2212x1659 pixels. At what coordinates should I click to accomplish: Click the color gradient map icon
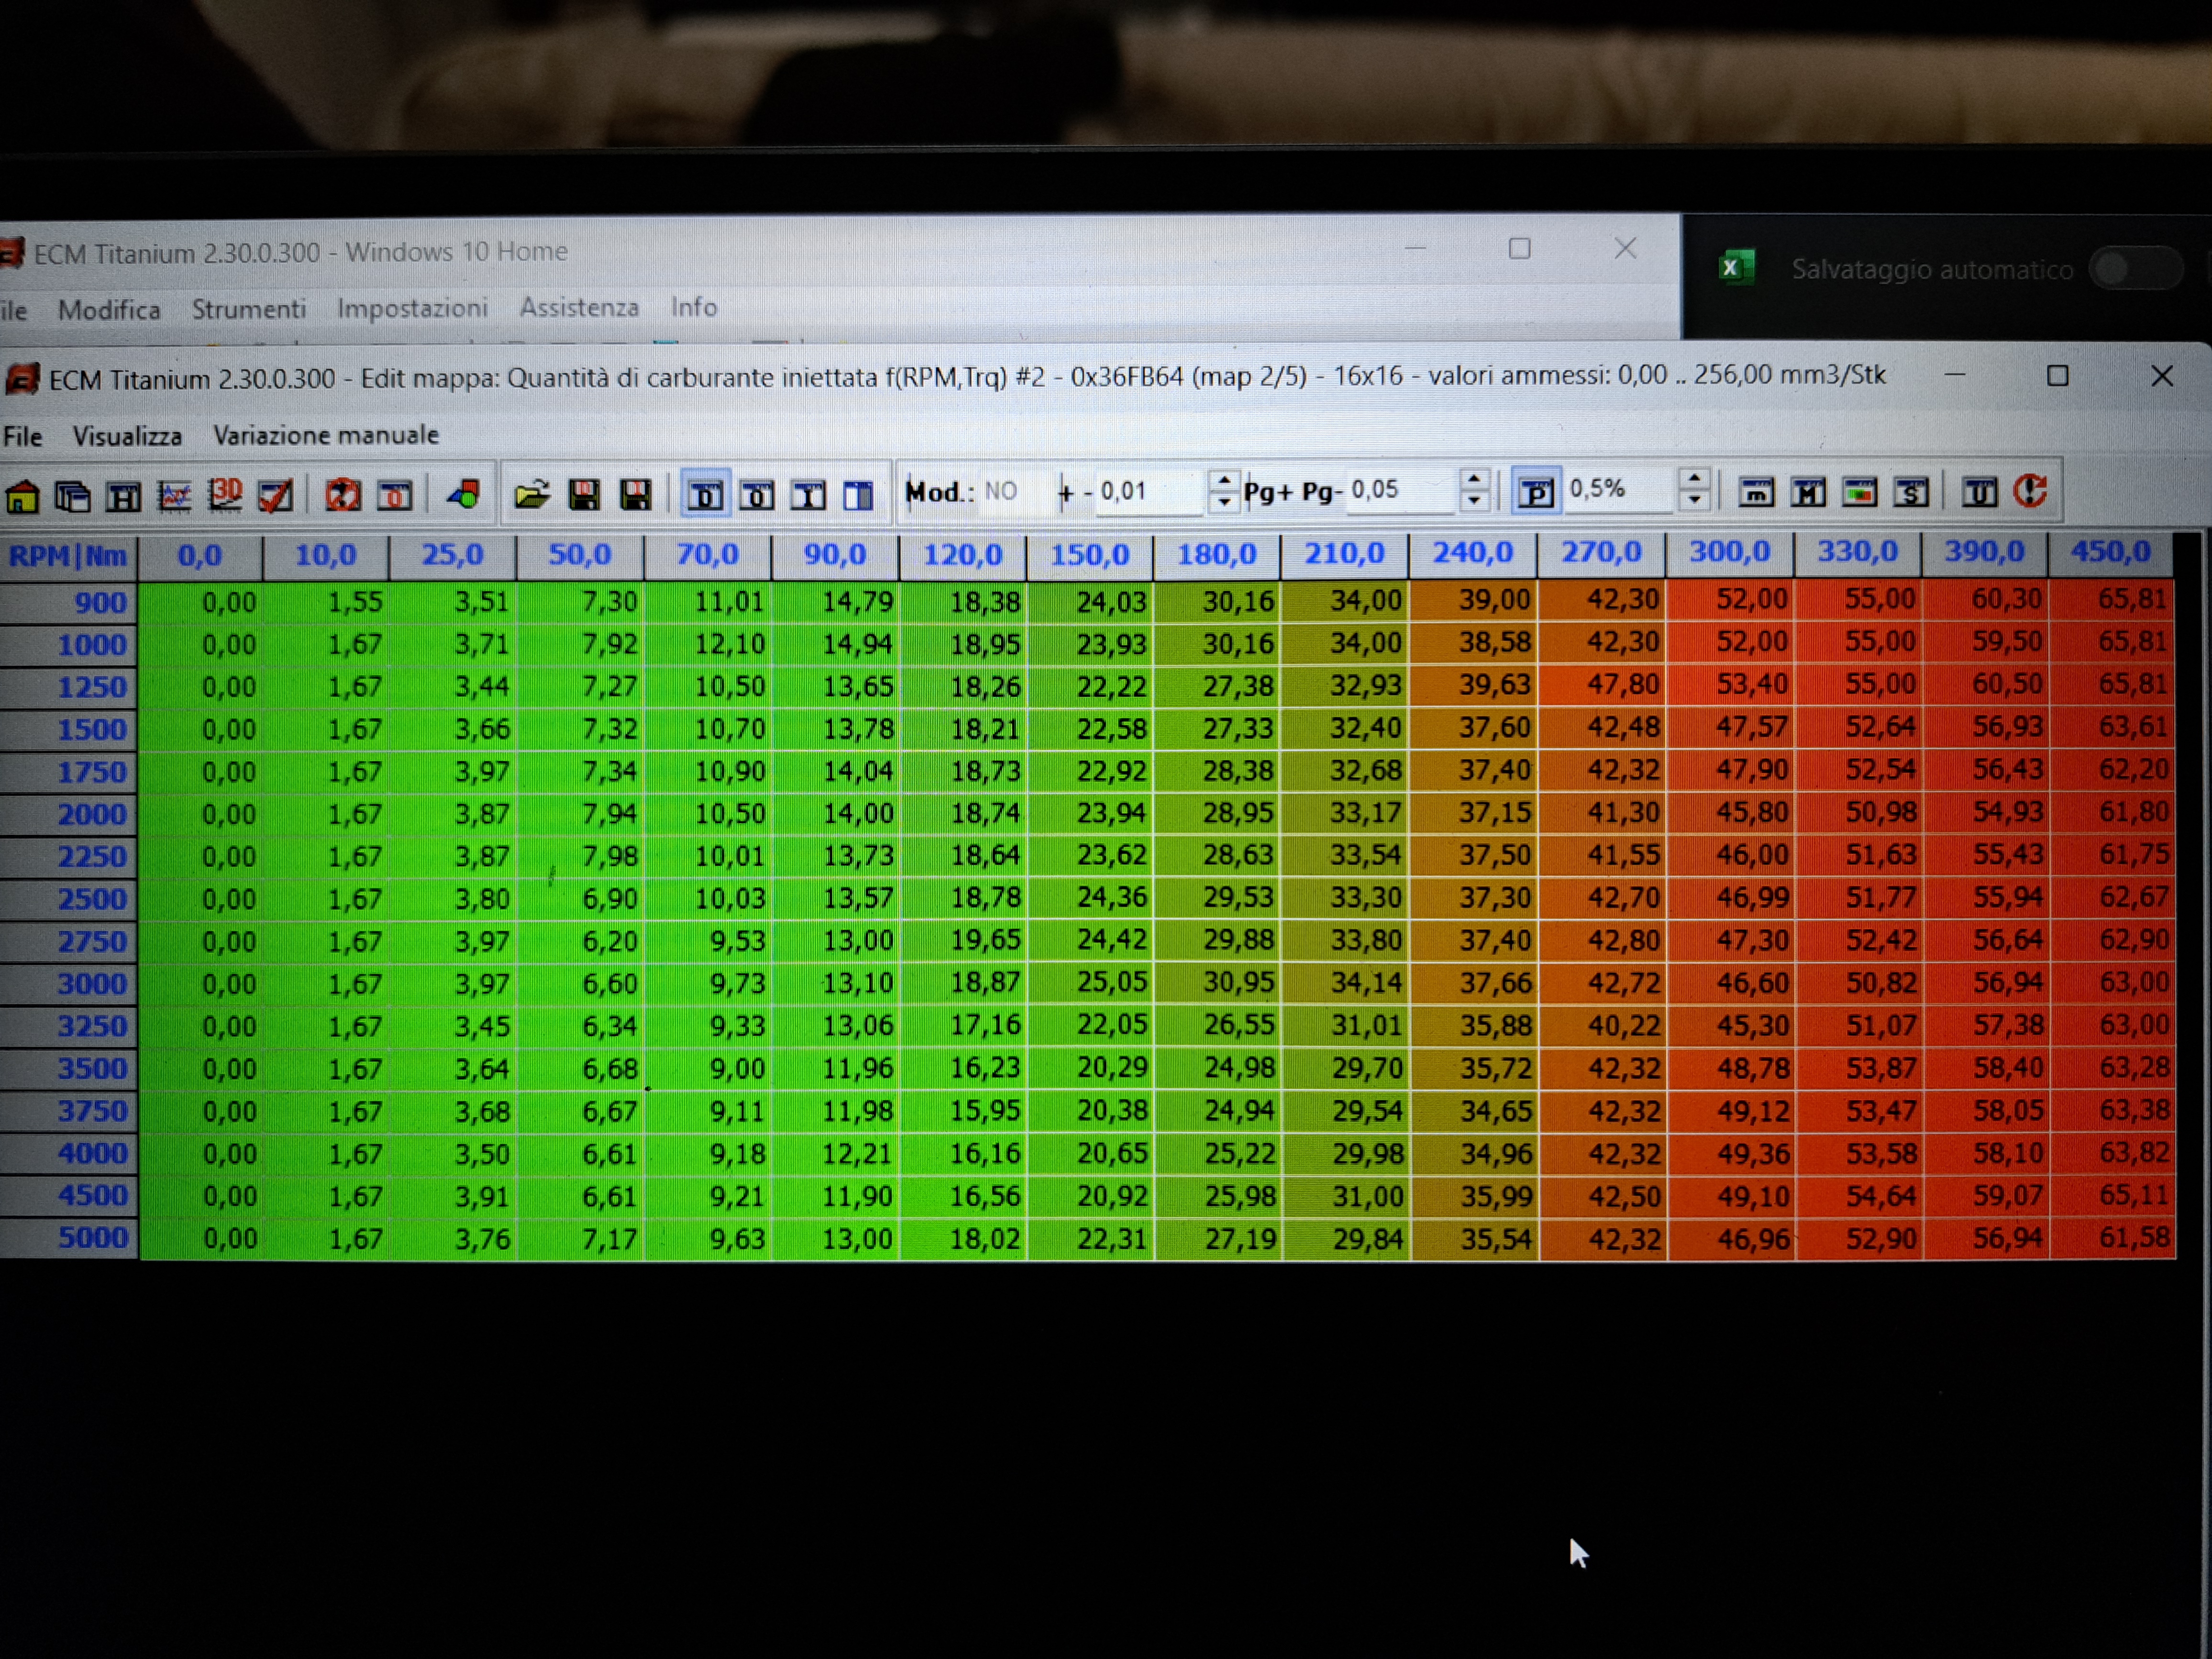tap(1859, 492)
